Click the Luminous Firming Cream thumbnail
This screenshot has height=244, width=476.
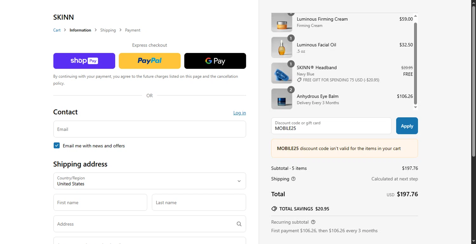tap(282, 22)
